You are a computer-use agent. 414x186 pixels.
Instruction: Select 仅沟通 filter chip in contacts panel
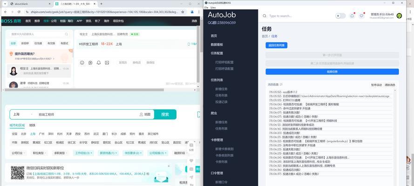coord(38,43)
